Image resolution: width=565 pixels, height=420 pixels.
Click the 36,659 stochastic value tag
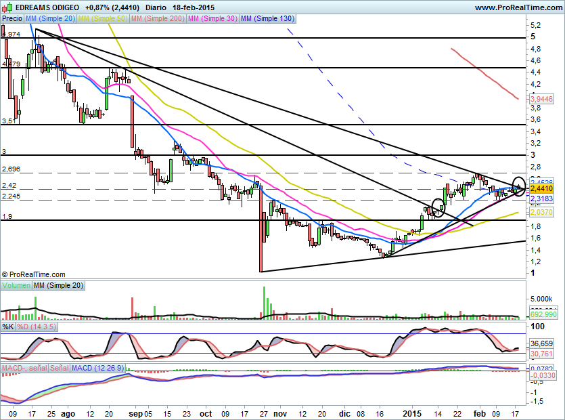[x=541, y=343]
